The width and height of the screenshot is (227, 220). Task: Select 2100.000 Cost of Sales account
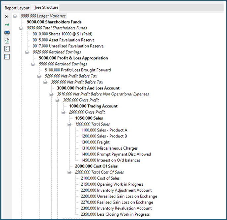[x=100, y=178]
